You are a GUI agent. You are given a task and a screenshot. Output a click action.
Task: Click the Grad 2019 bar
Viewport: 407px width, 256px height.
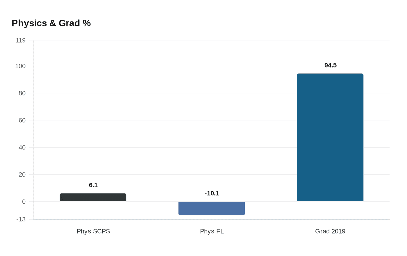coord(330,137)
